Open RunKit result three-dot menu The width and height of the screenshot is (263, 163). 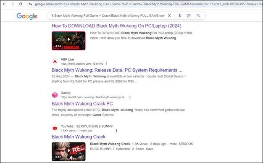pyautogui.click(x=130, y=97)
